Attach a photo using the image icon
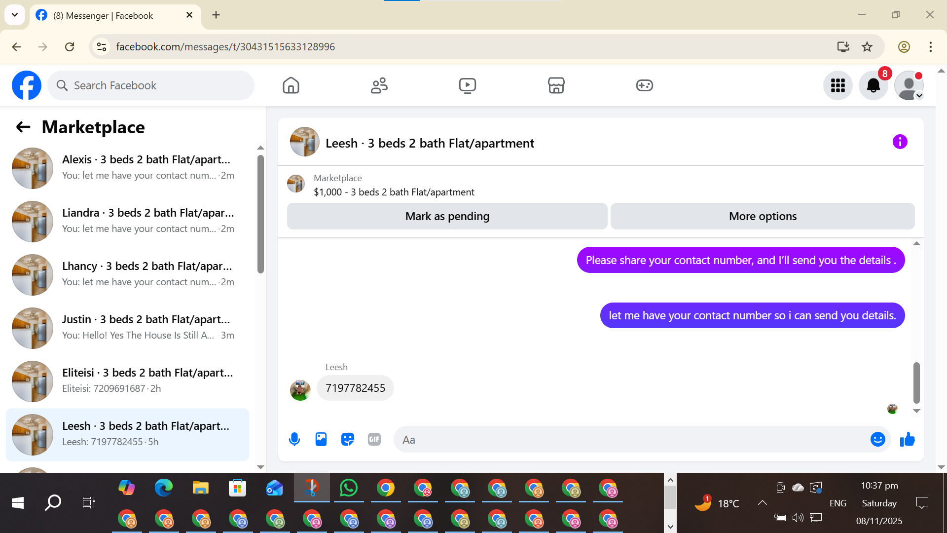The width and height of the screenshot is (947, 533). pyautogui.click(x=321, y=439)
